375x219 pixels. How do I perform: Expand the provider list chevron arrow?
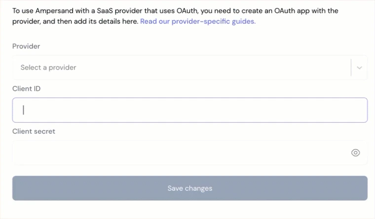tap(359, 68)
